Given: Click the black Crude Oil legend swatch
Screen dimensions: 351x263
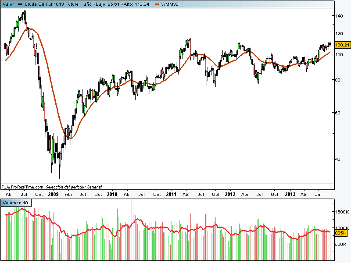Looking at the screenshot, I should 20,4.
